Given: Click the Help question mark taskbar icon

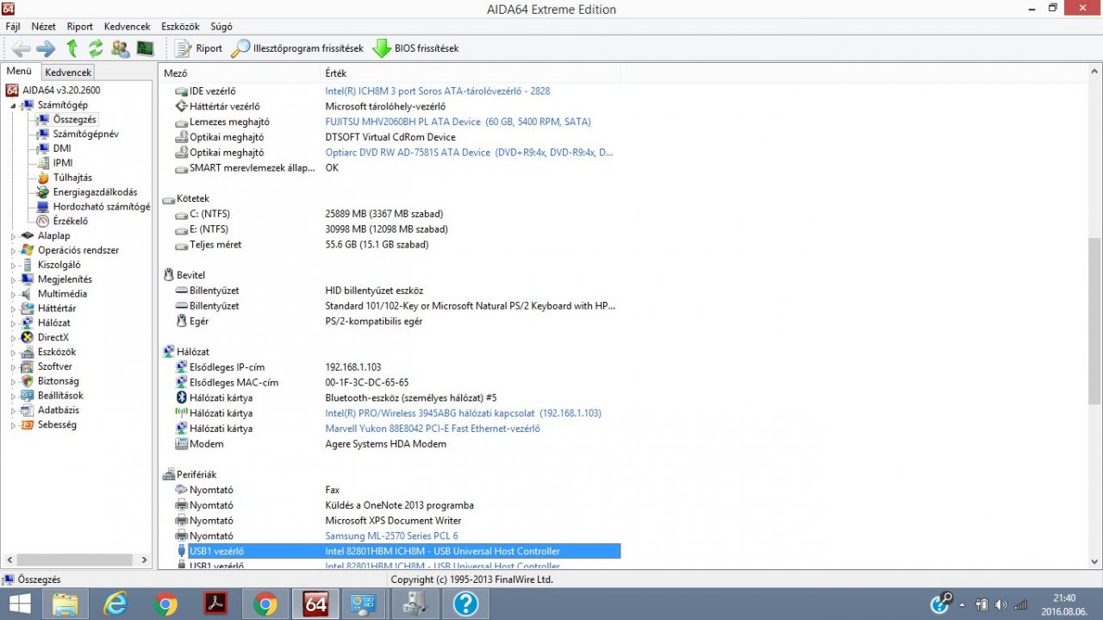Looking at the screenshot, I should click(x=465, y=604).
